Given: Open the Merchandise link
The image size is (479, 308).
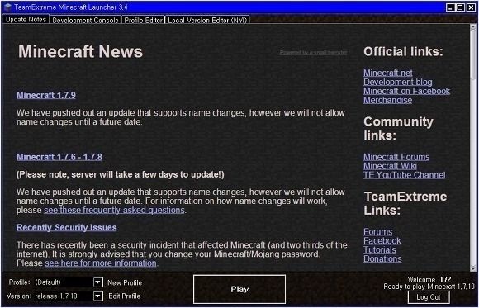Looking at the screenshot, I should 387,100.
